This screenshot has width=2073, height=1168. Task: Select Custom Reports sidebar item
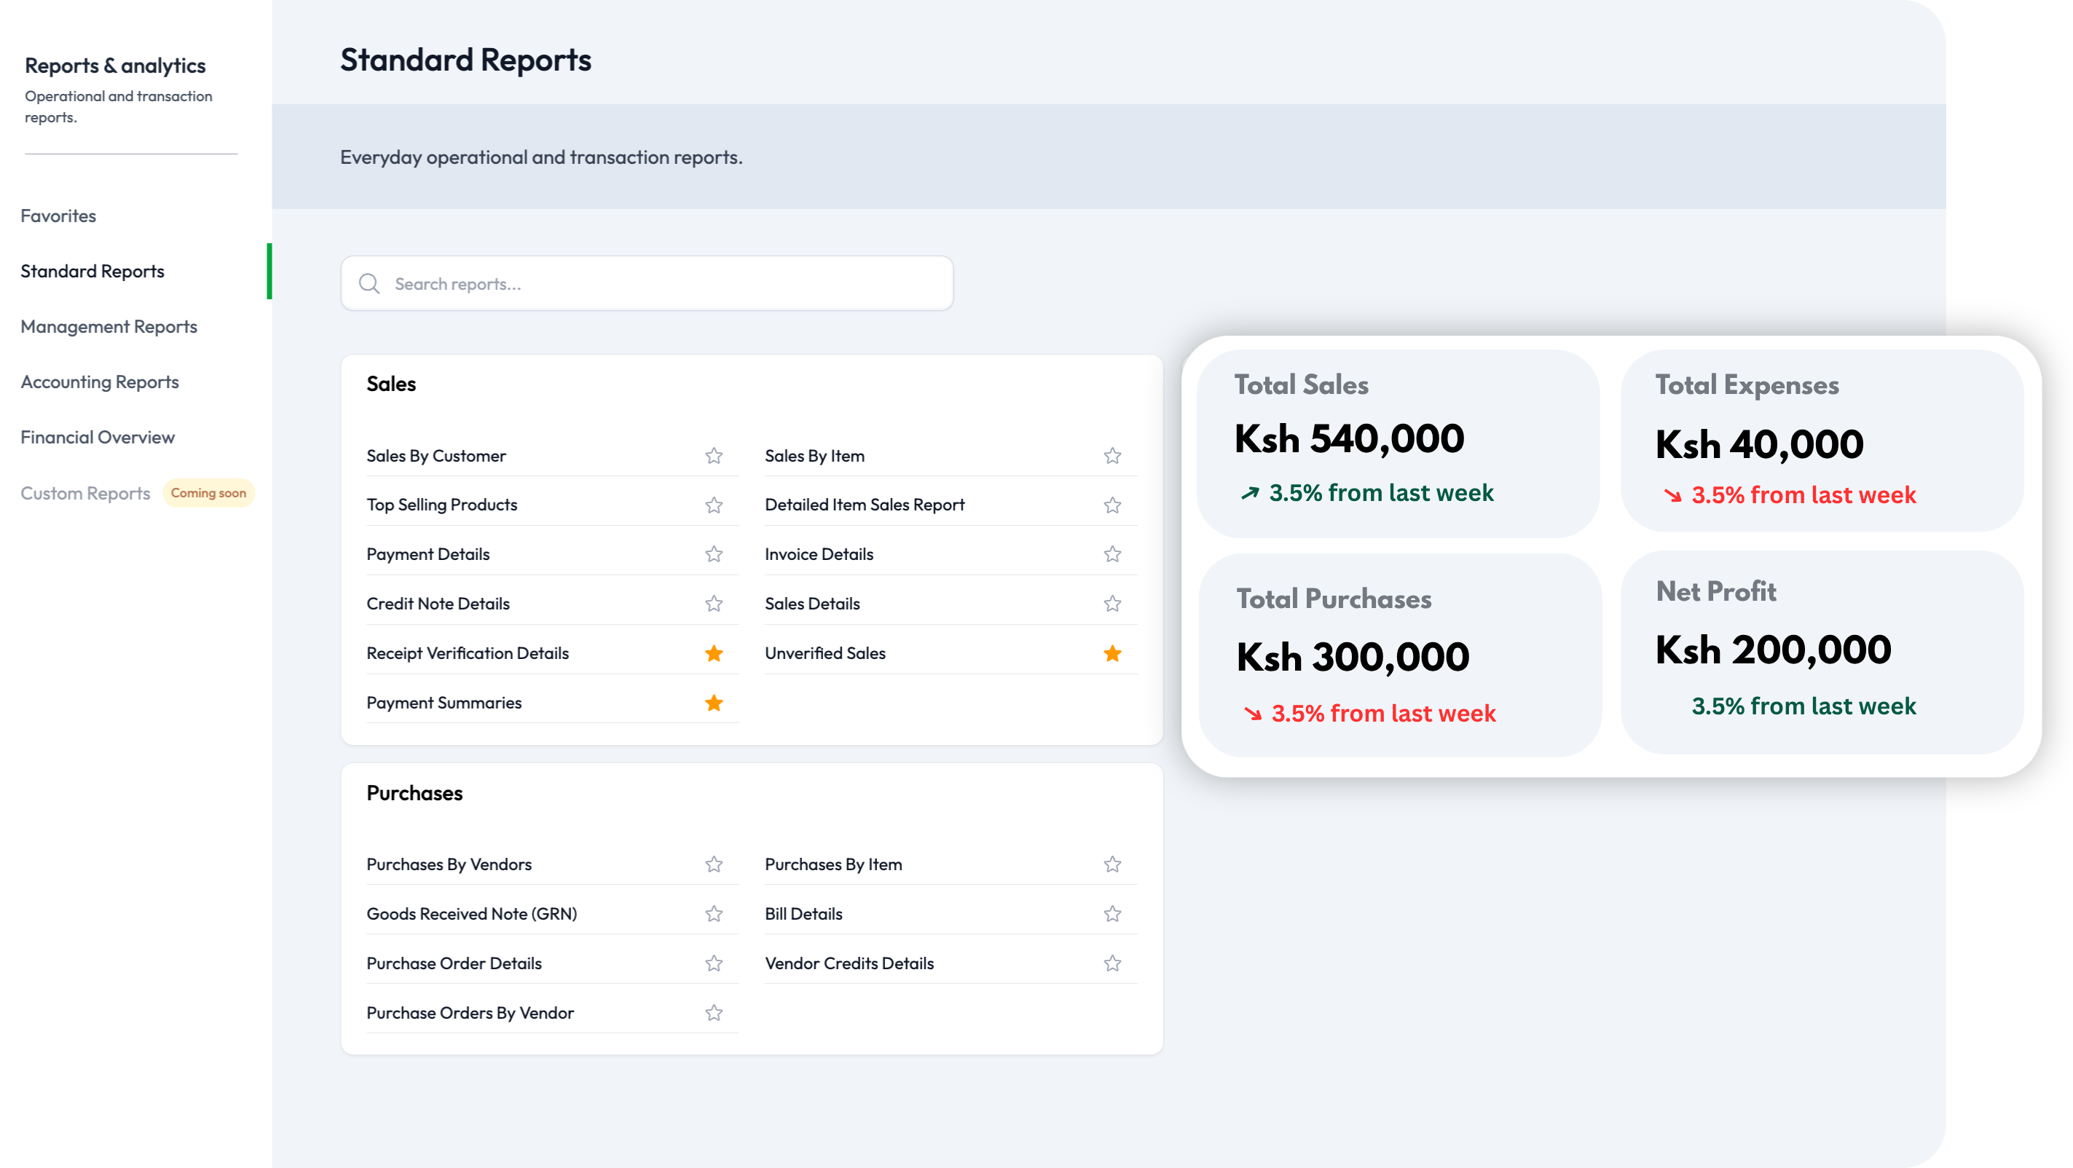tap(85, 493)
